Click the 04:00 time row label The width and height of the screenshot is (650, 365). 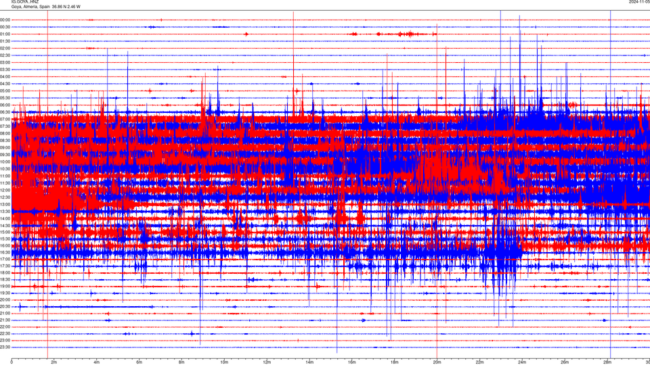click(5, 76)
